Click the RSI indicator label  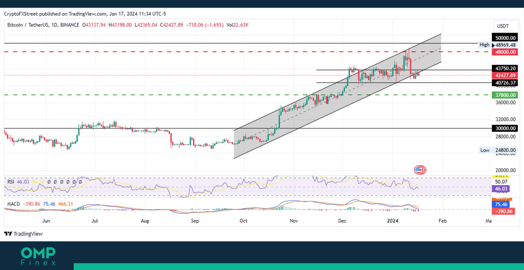[11, 182]
